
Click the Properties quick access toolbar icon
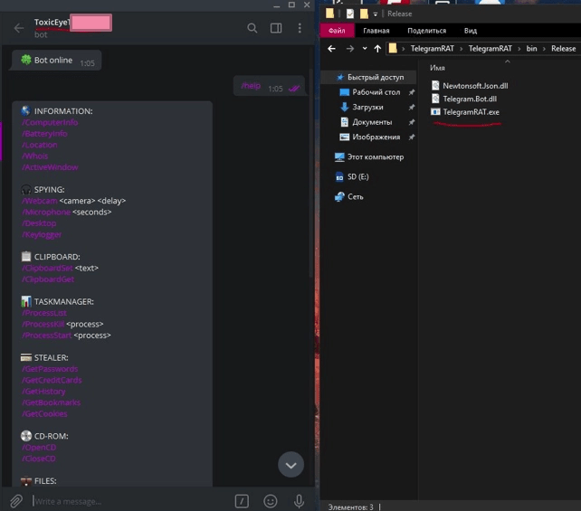pyautogui.click(x=350, y=14)
